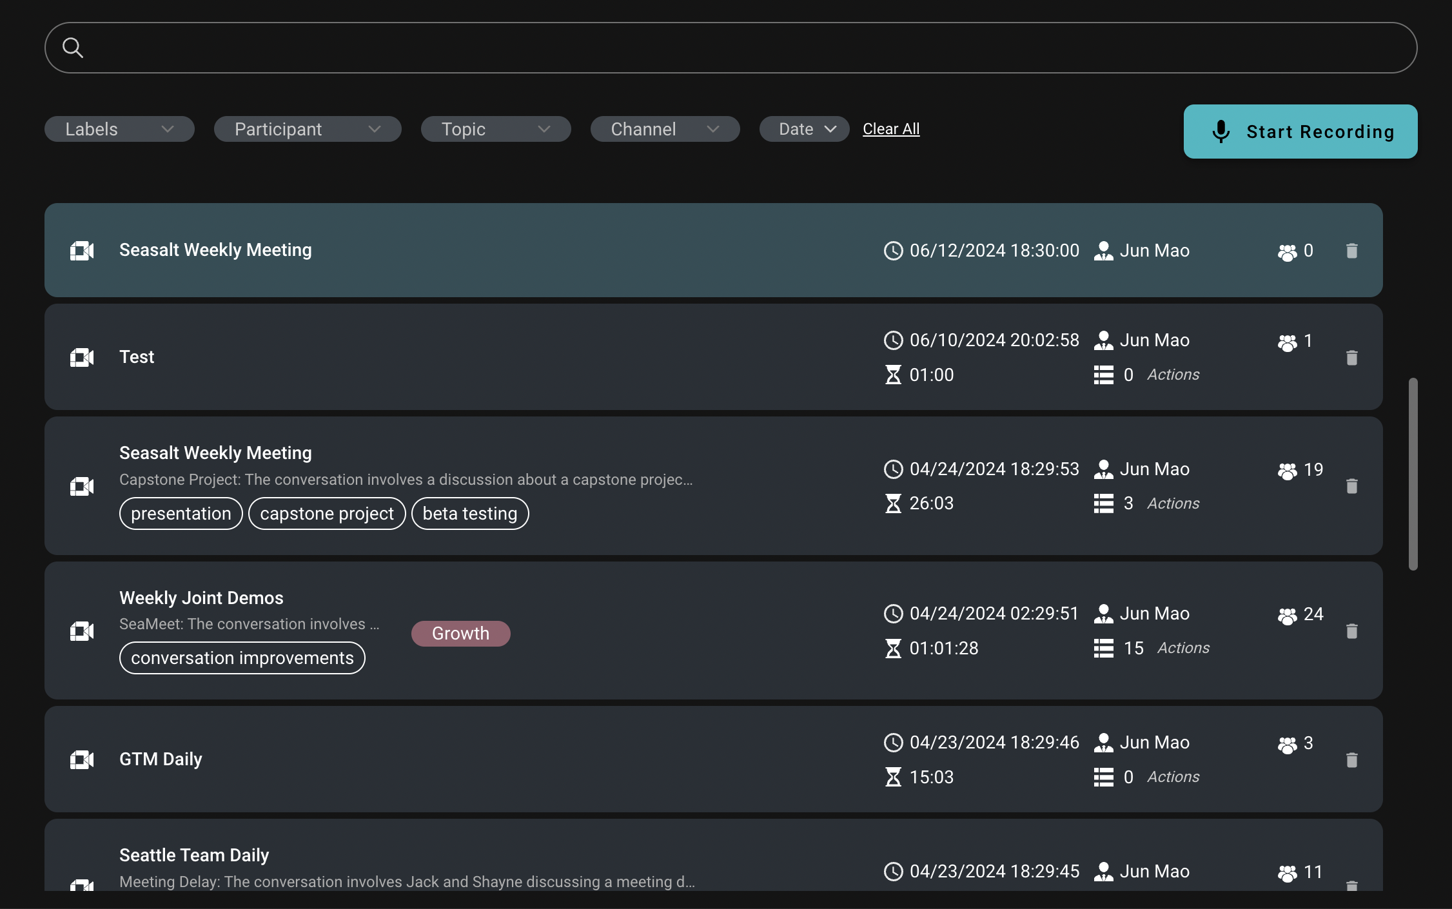Click participants icon showing 0
The height and width of the screenshot is (909, 1452).
[1287, 252]
